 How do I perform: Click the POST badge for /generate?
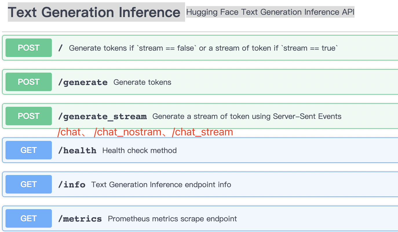pos(29,82)
